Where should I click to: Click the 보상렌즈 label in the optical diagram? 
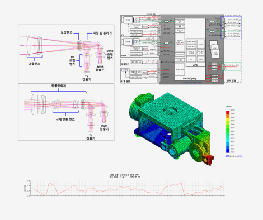[x=65, y=32]
